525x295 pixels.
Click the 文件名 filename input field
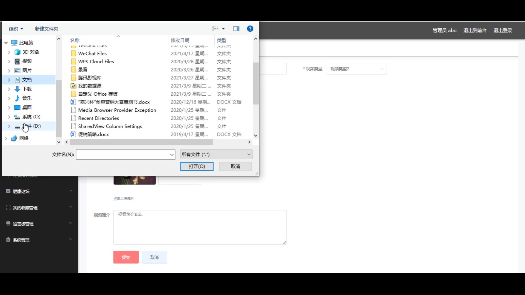pos(123,155)
